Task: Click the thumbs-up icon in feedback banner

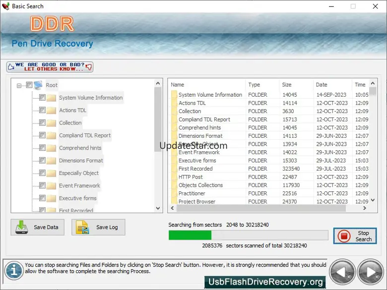Action: click(x=10, y=67)
